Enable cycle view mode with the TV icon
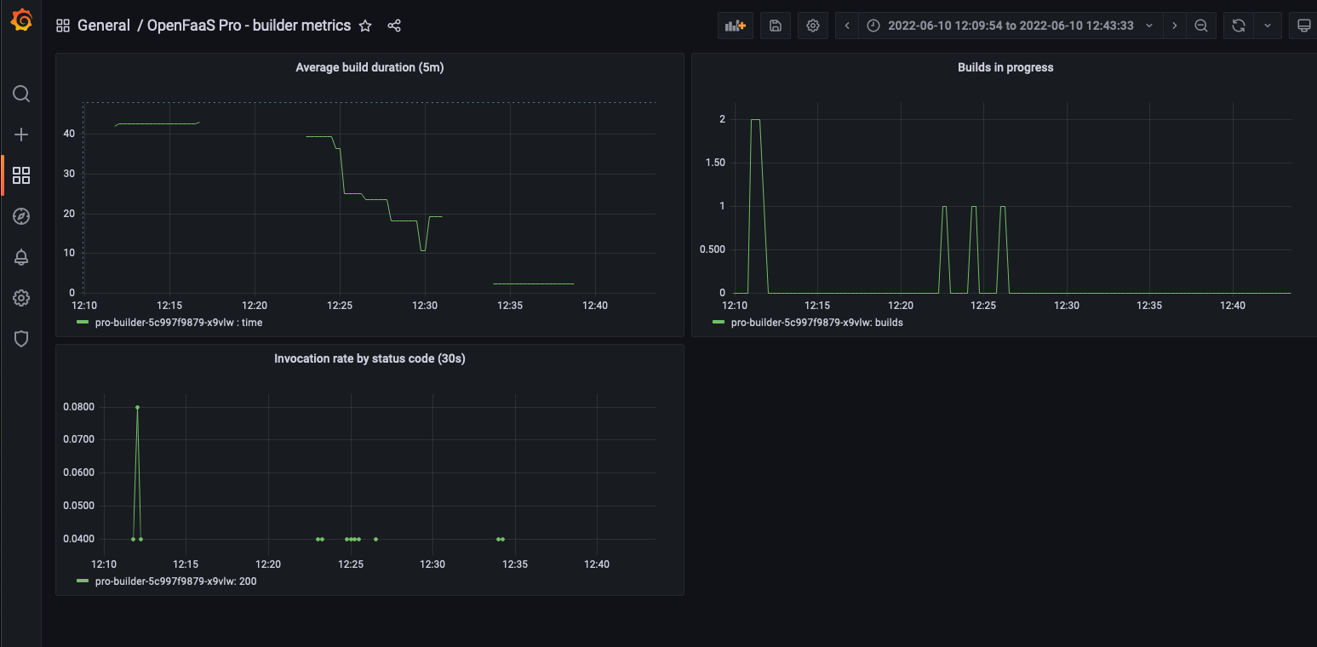This screenshot has height=647, width=1317. tap(1304, 25)
